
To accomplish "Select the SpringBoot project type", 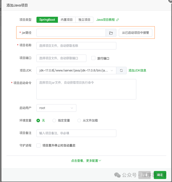I will (x=47, y=20).
